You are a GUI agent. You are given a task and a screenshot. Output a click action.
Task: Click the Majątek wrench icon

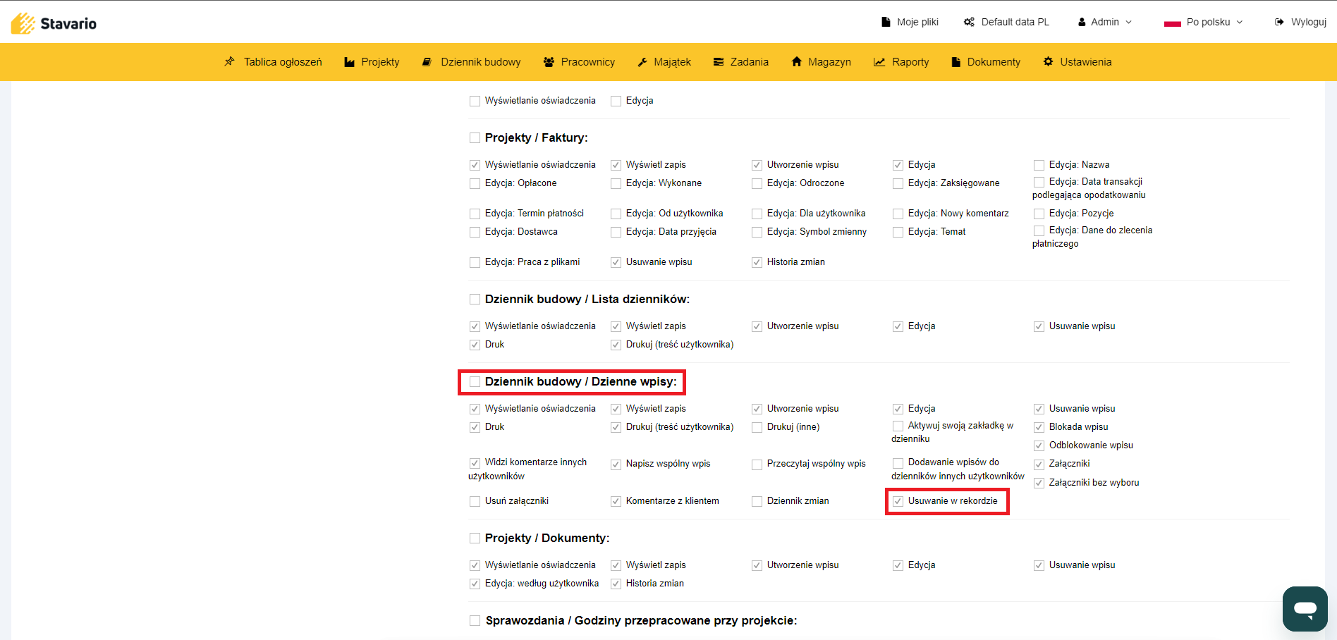point(642,62)
